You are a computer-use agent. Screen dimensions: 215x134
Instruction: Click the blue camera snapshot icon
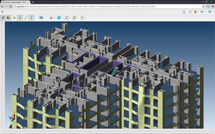41,18
